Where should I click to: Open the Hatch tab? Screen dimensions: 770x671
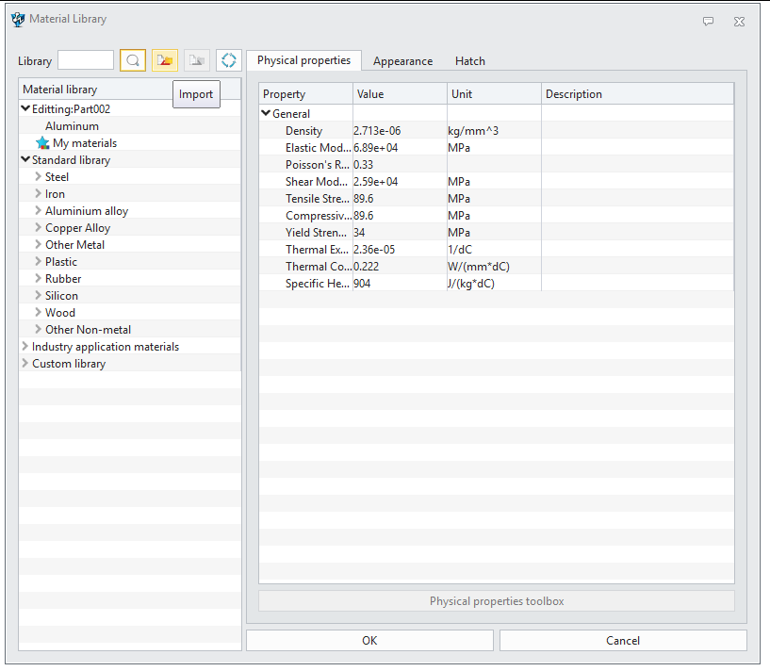(469, 61)
